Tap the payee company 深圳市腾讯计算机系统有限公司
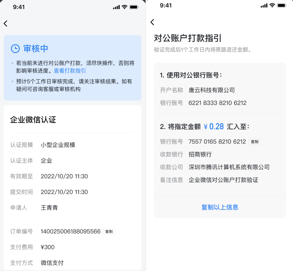This screenshot has width=293, height=271. 229,167
